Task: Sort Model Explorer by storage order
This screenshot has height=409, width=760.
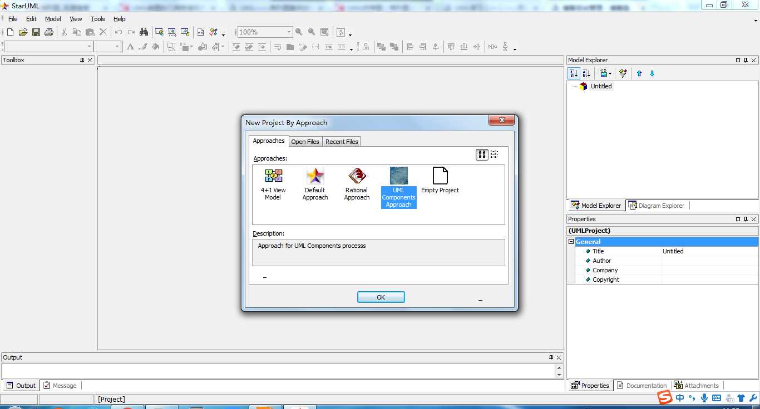Action: (574, 73)
